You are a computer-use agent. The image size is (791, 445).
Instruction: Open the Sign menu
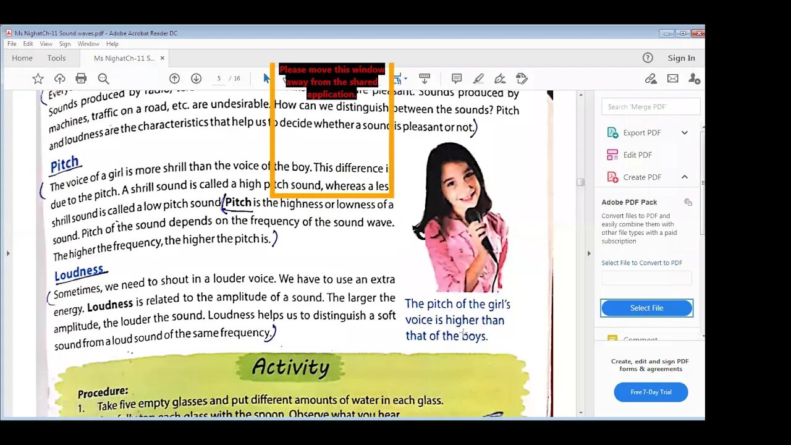pos(65,44)
